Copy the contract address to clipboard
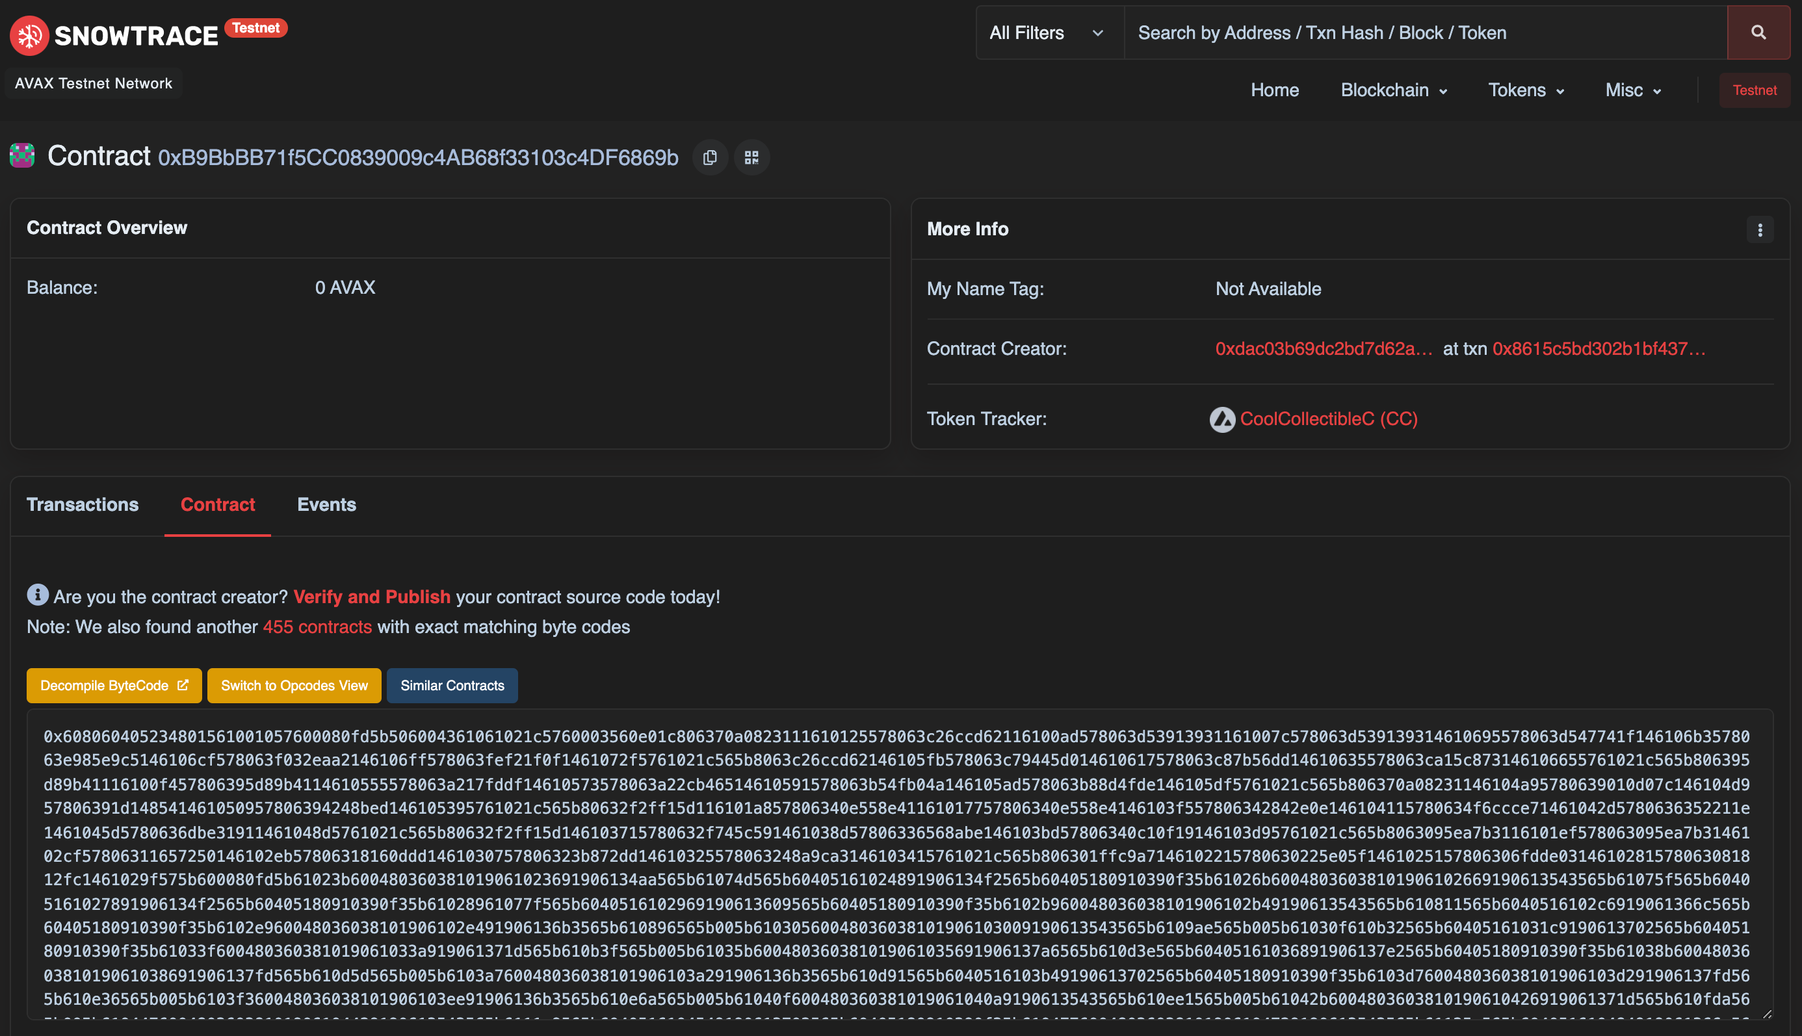This screenshot has width=1802, height=1036. pos(710,157)
